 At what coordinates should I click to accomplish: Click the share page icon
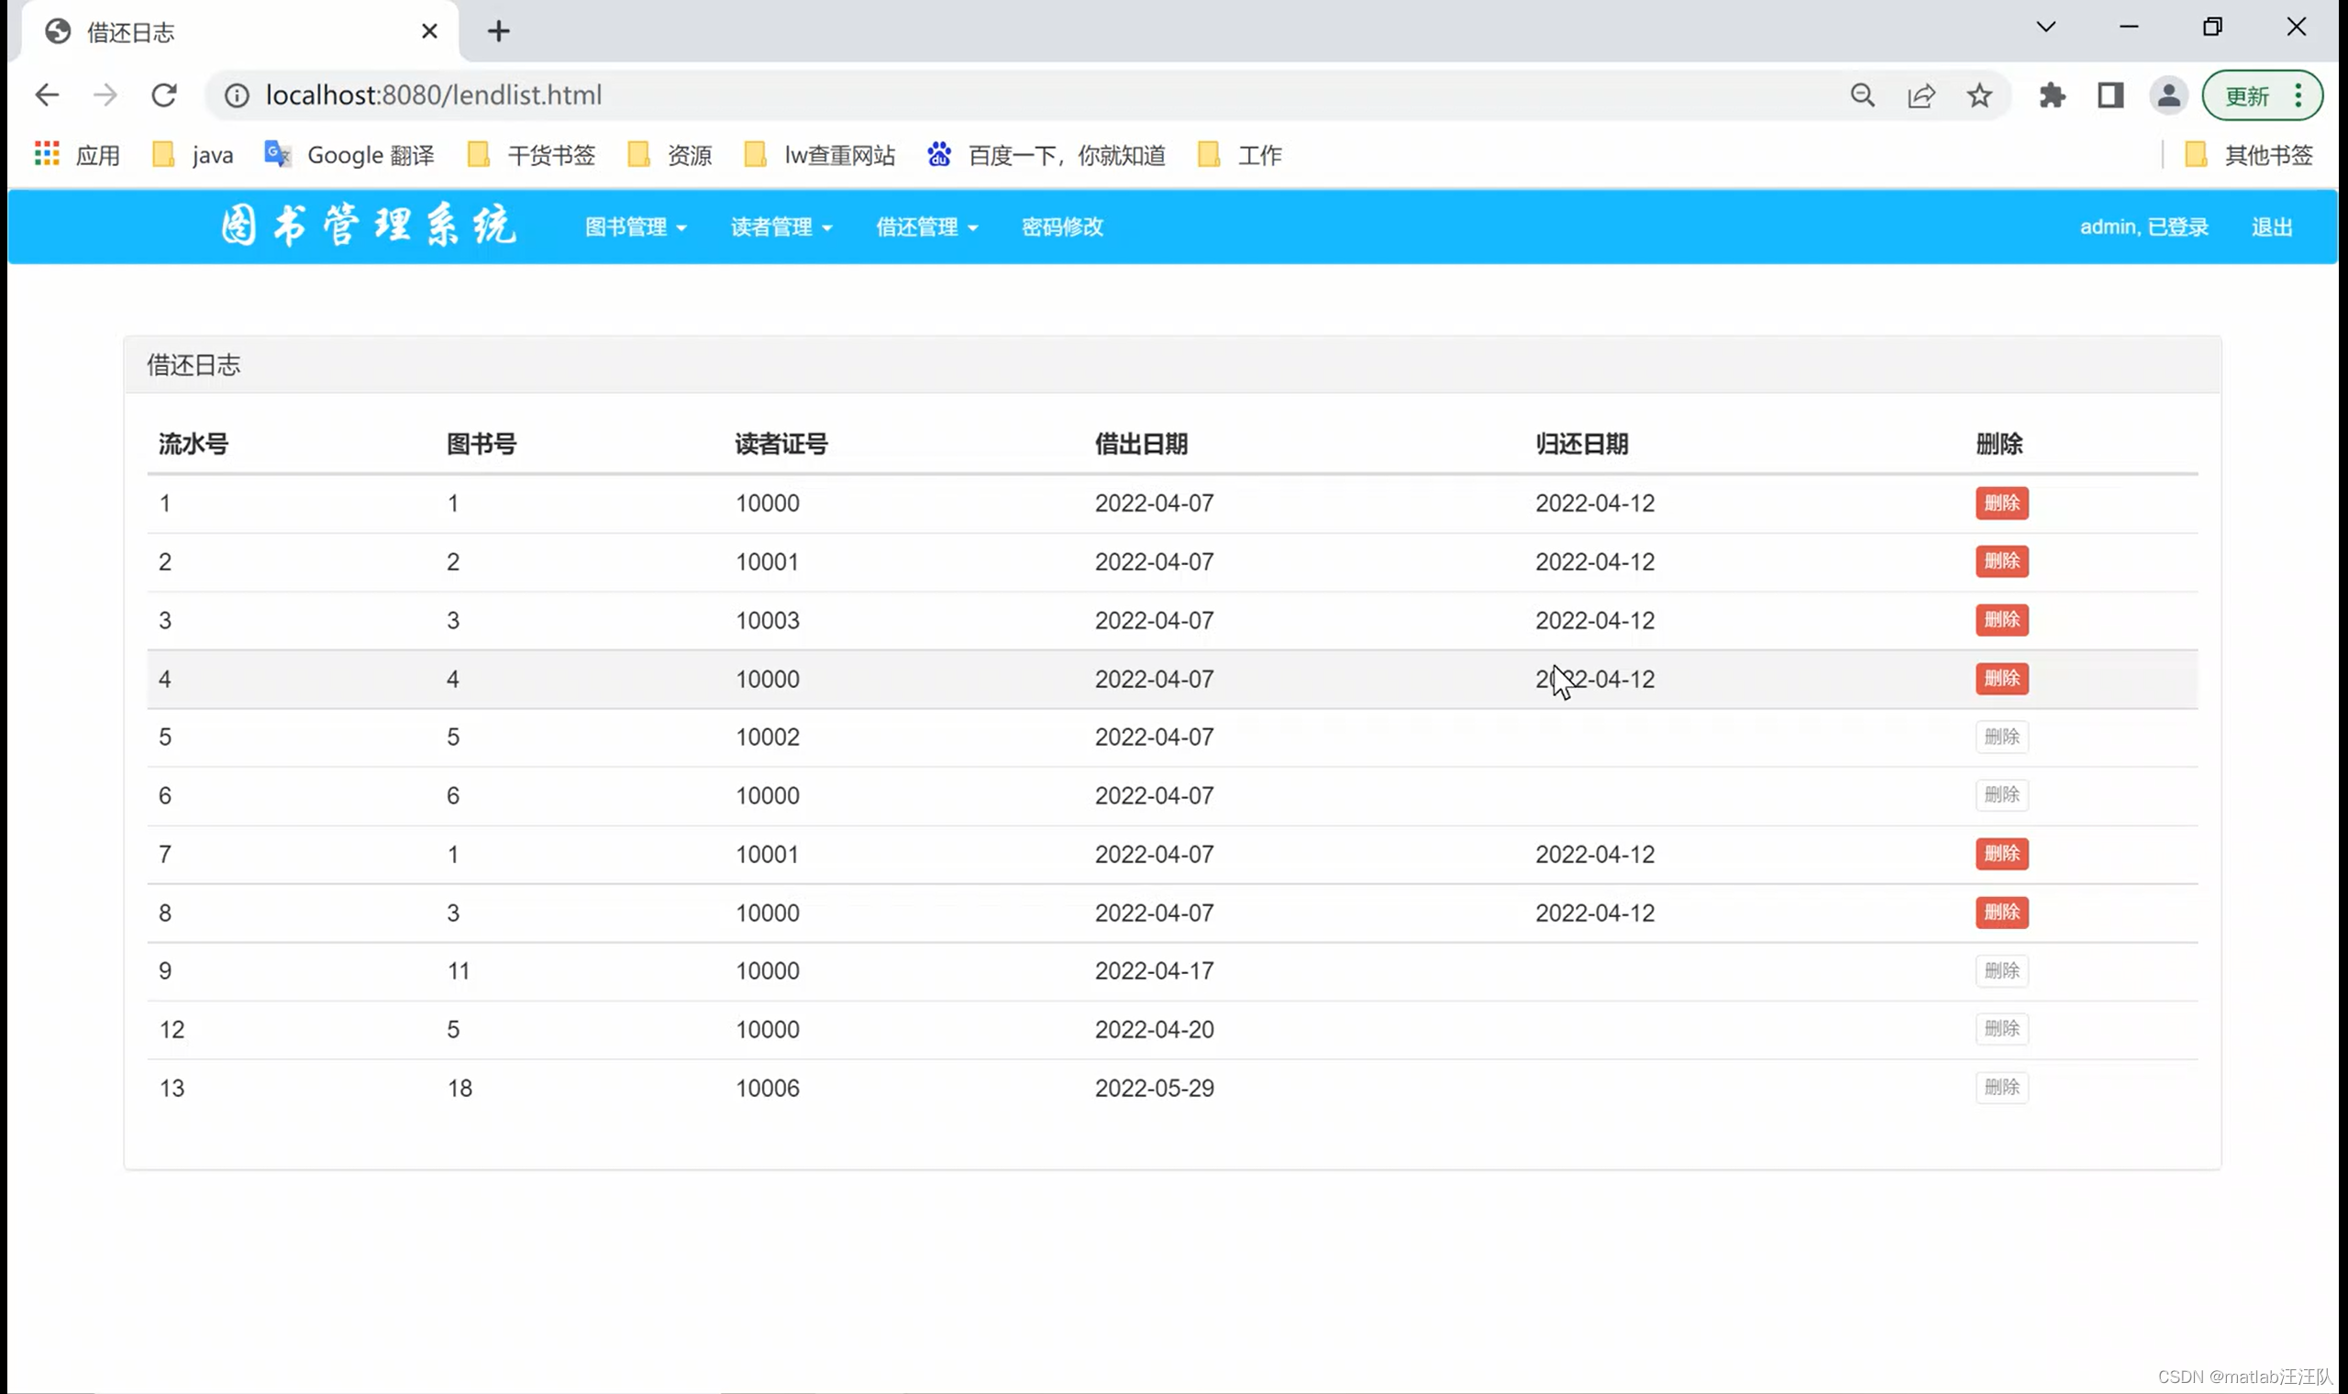[1921, 94]
